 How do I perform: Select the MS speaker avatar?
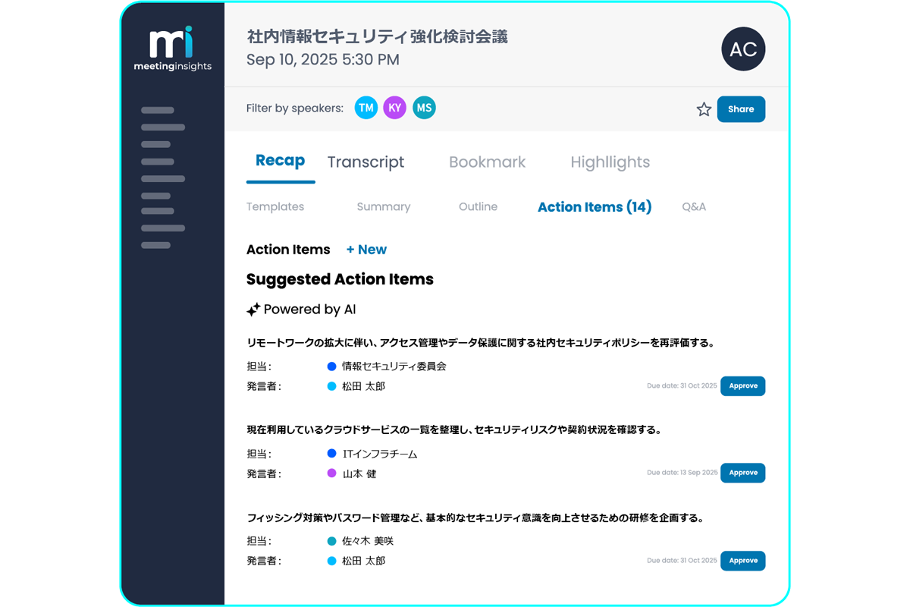coord(424,108)
